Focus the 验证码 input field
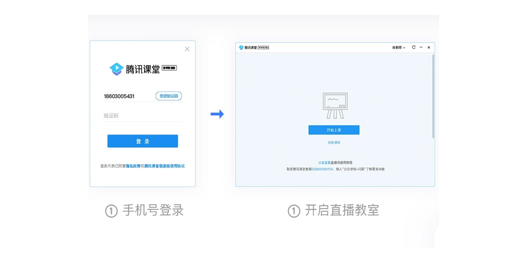 tap(143, 116)
